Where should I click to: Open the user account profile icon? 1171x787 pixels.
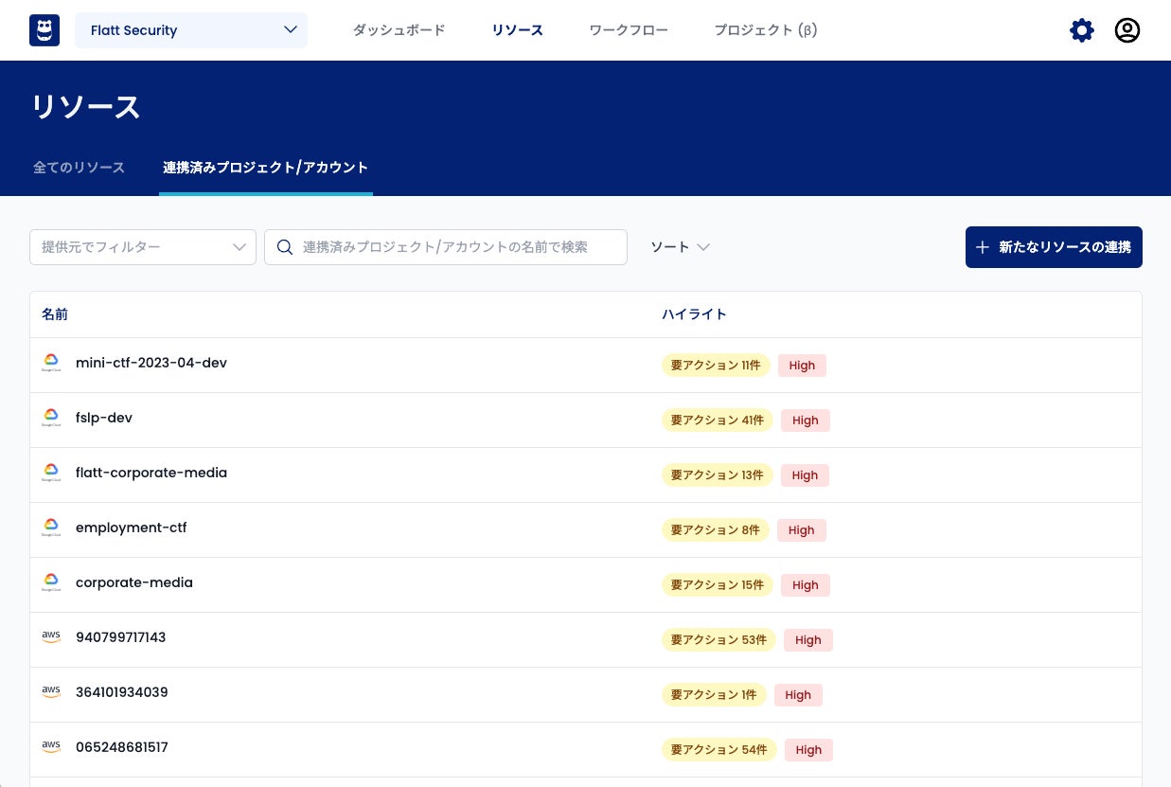pyautogui.click(x=1127, y=30)
